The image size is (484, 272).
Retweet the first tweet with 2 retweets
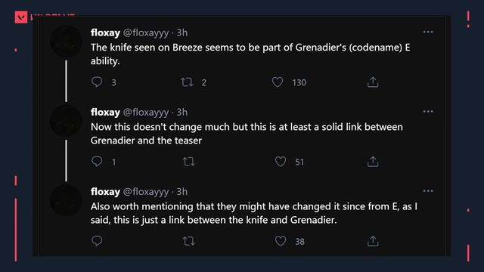point(187,82)
